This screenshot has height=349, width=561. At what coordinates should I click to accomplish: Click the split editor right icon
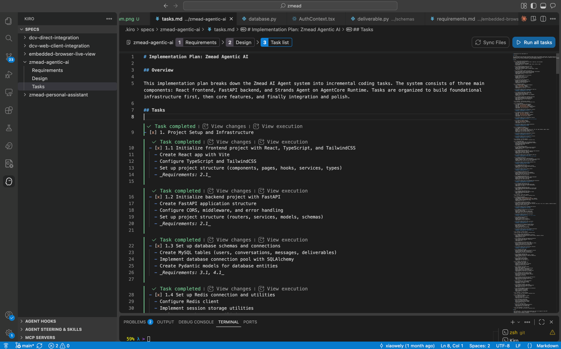(x=543, y=19)
